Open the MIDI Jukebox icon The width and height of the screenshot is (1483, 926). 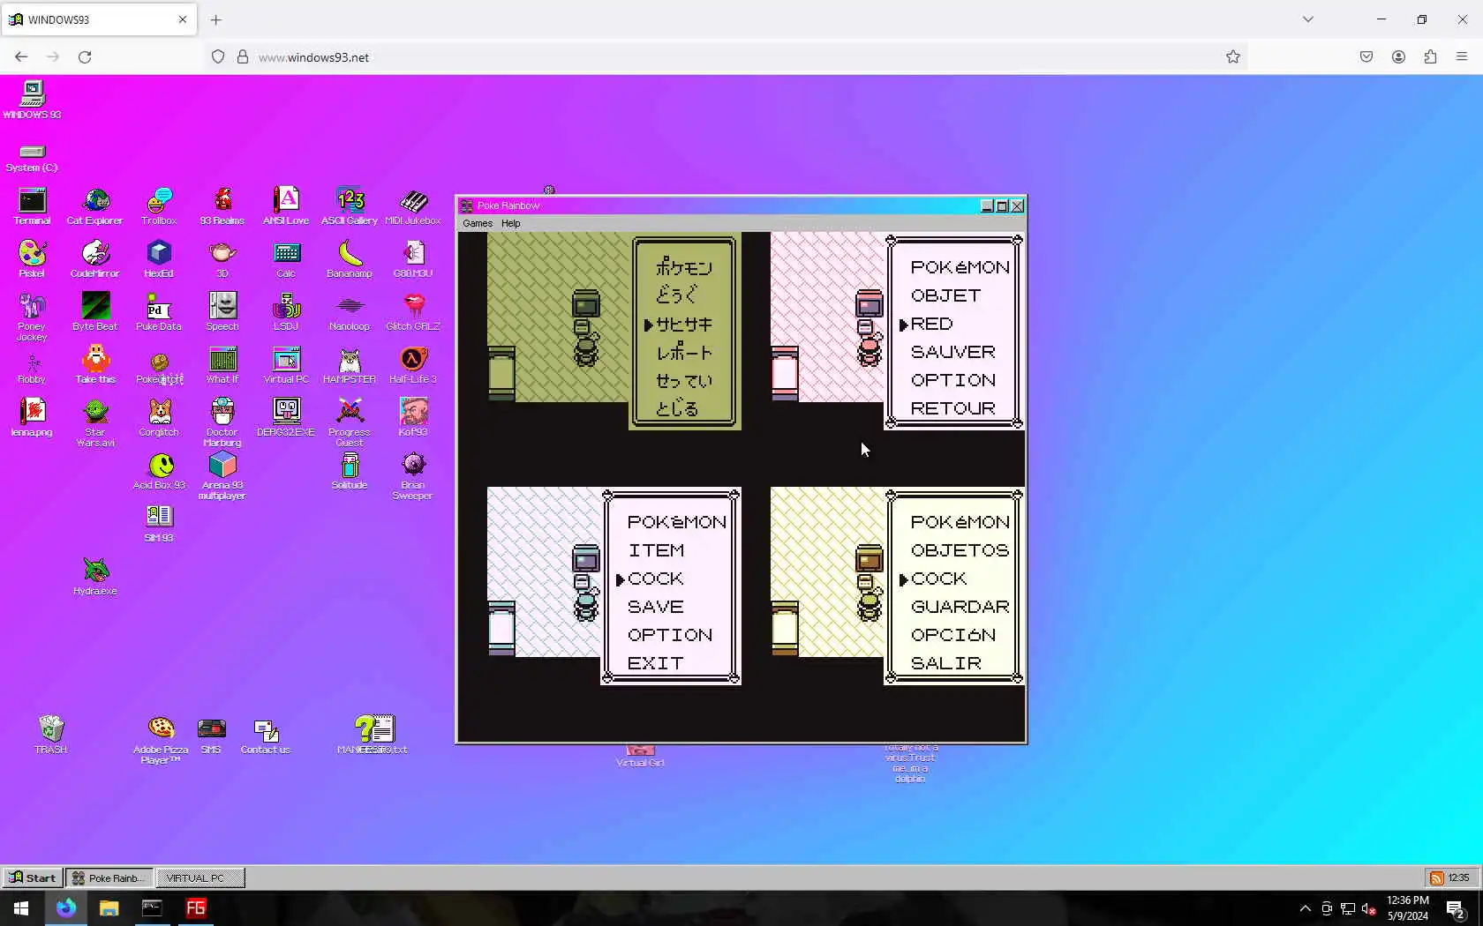click(413, 206)
